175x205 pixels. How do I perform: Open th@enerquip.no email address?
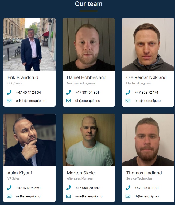[147, 196]
